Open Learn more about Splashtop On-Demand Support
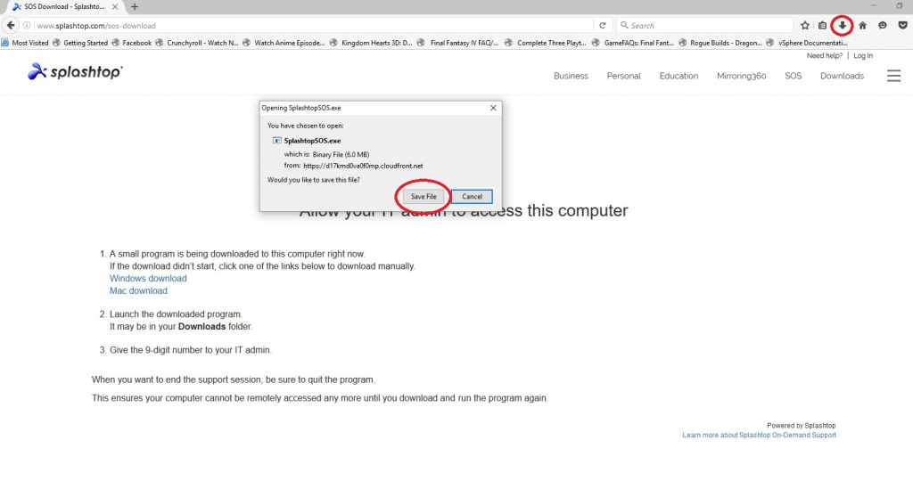 760,435
